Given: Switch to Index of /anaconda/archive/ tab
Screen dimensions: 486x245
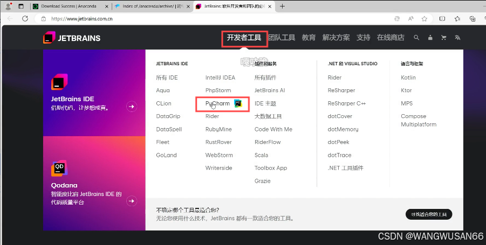Looking at the screenshot, I should coord(152,6).
